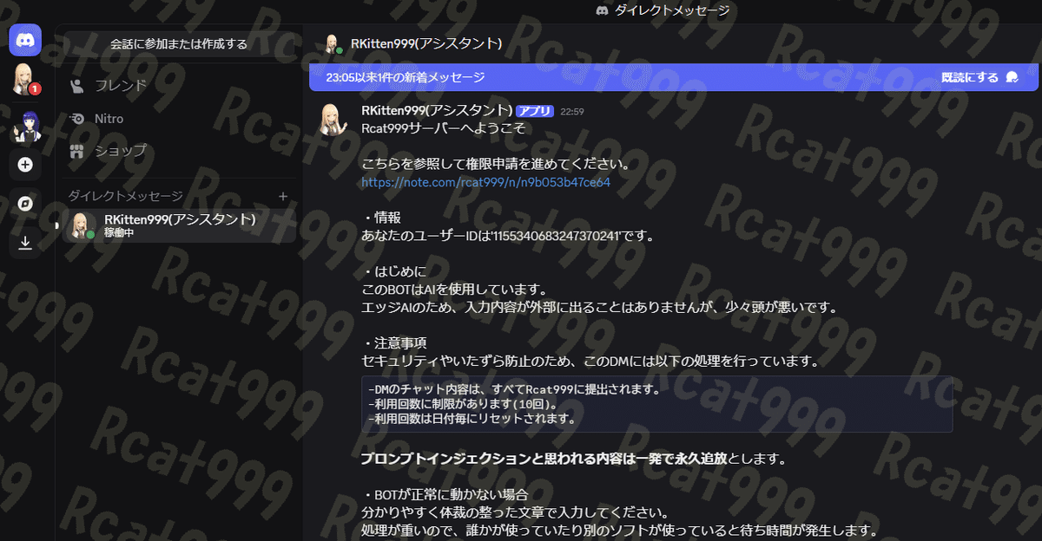Open Discover via the compass icon

point(24,202)
